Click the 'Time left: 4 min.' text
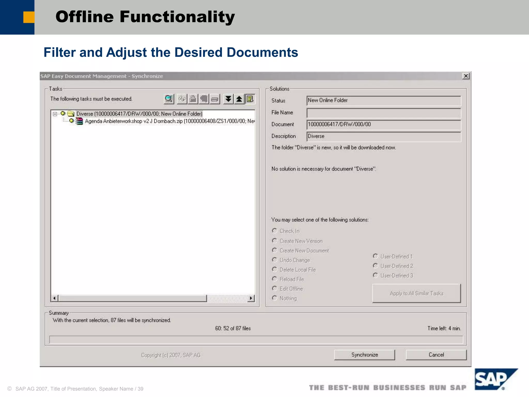Image resolution: width=529 pixels, height=397 pixels. pyautogui.click(x=444, y=328)
